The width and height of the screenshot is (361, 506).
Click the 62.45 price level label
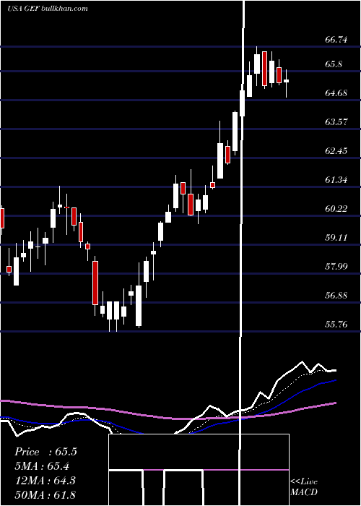click(x=336, y=150)
